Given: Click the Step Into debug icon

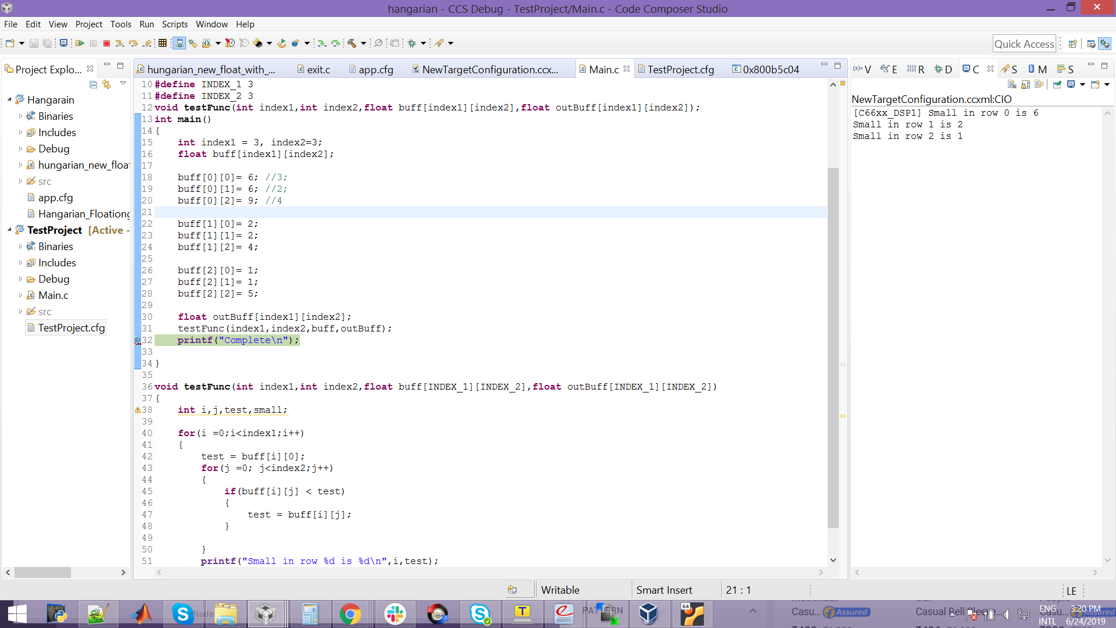Looking at the screenshot, I should 119,43.
